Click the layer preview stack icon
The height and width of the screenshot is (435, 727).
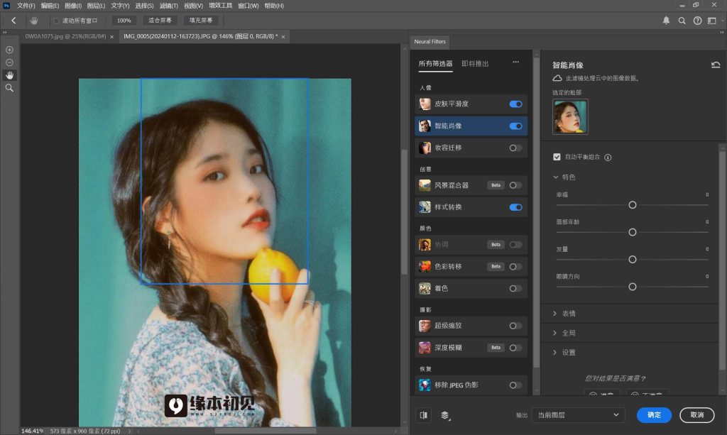point(445,415)
